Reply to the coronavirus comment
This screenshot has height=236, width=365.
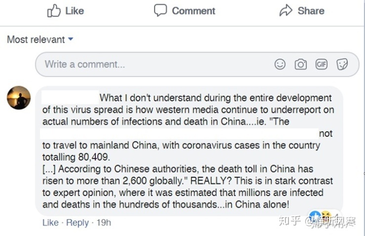[77, 223]
